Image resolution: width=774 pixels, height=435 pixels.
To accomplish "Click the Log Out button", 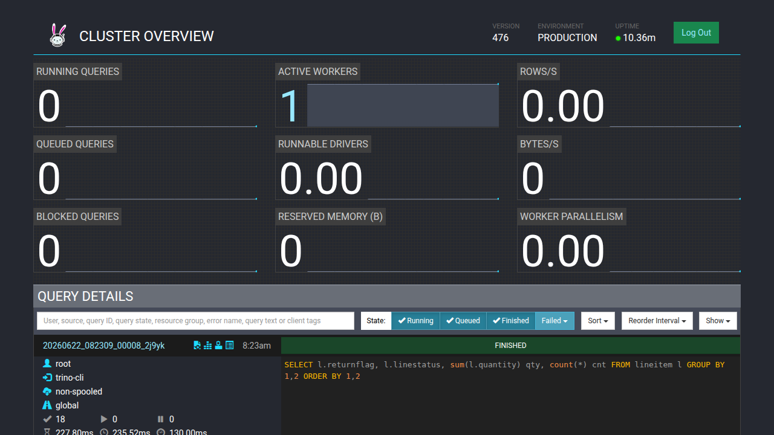I will click(696, 33).
